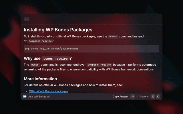Click 'bones' code after the word 'The'

click(x=35, y=65)
